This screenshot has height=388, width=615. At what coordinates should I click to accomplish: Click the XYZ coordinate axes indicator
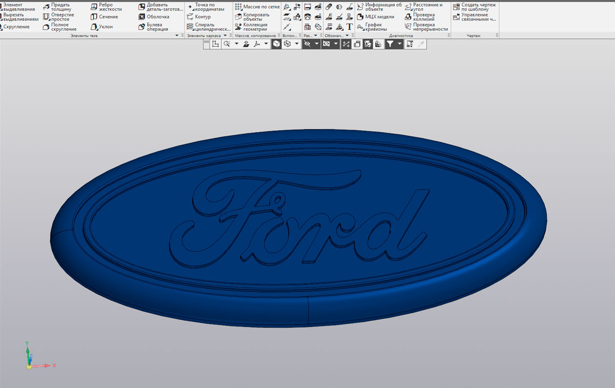pos(39,355)
